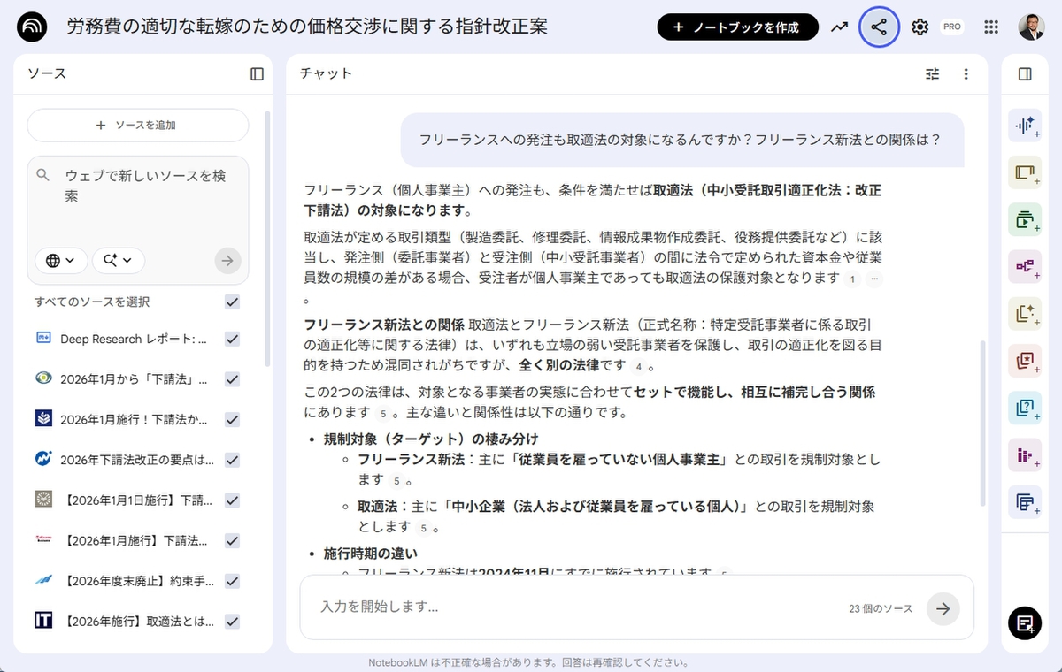Click the IT logo source icon
This screenshot has width=1062, height=672.
[44, 621]
